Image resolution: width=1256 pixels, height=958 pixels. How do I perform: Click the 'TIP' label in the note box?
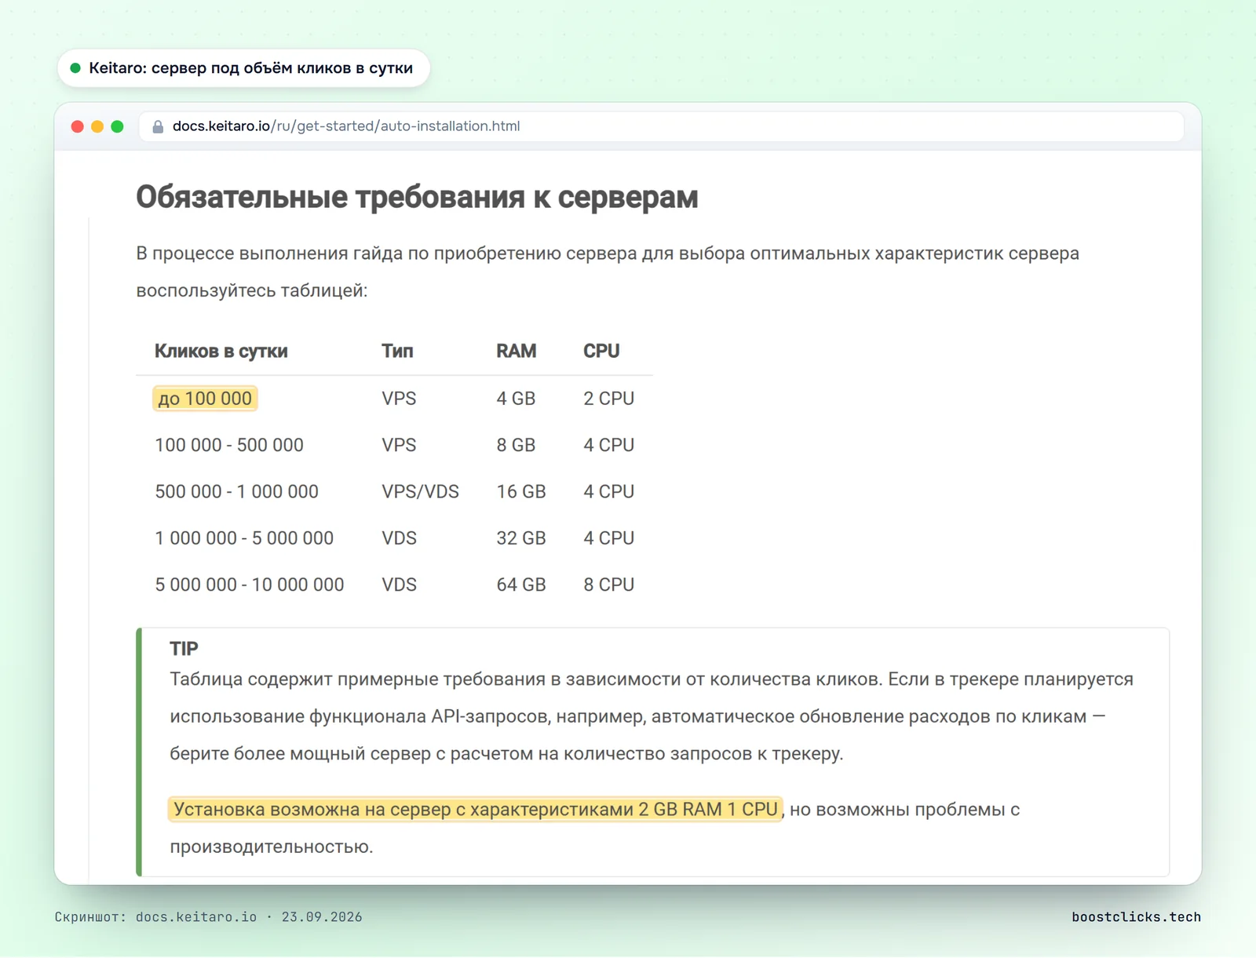coord(184,649)
